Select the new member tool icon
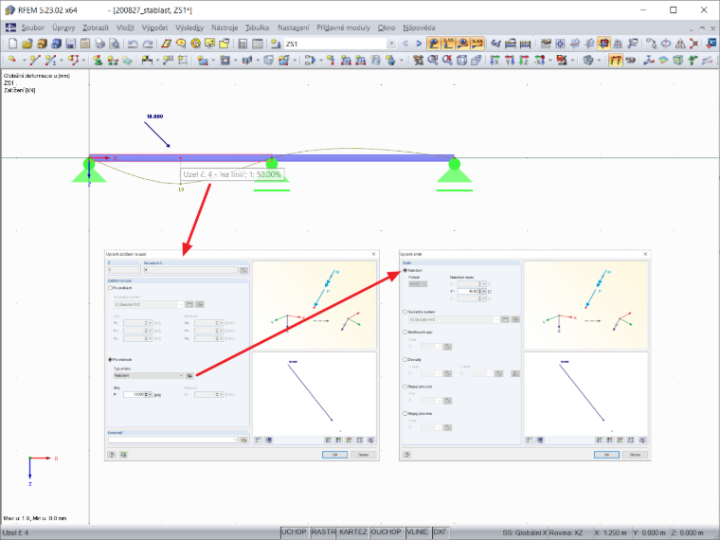 [x=51, y=60]
